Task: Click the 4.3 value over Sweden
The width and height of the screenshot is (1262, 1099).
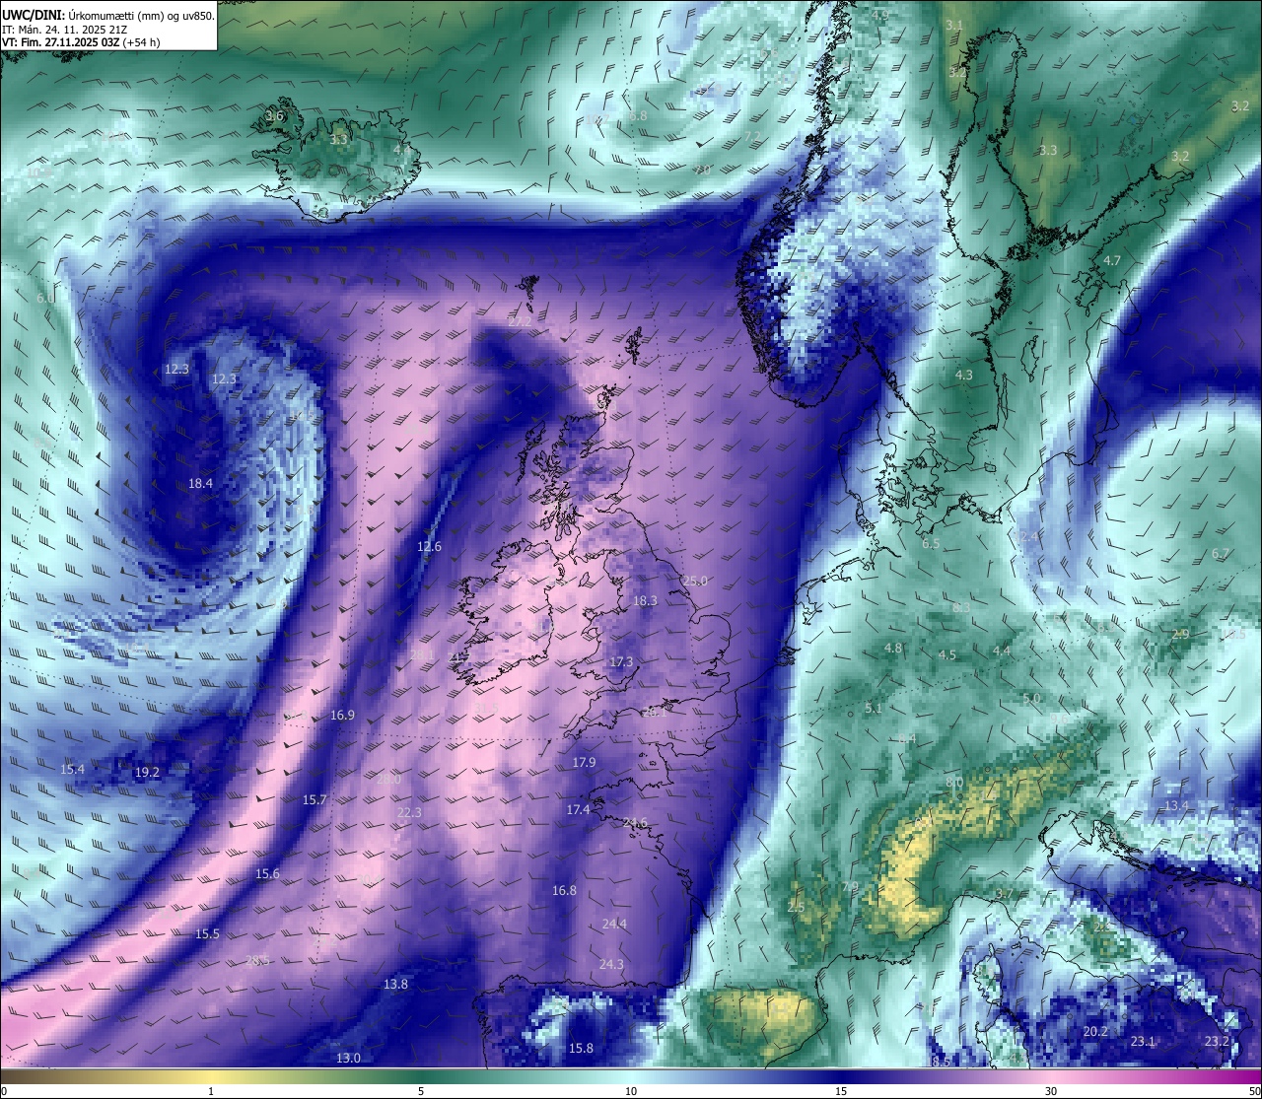Action: coord(964,375)
